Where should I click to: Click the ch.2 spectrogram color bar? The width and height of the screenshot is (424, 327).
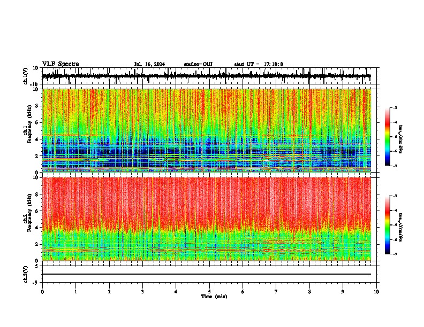(387, 225)
